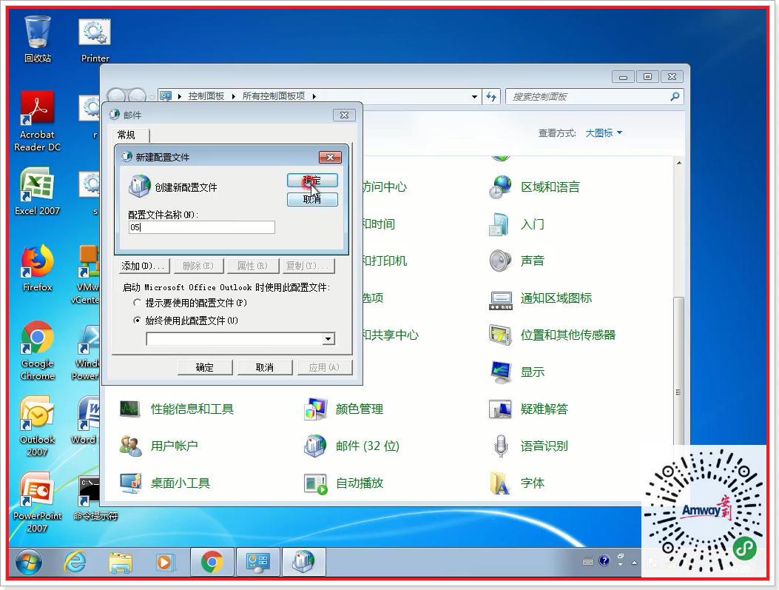The height and width of the screenshot is (590, 779).
Task: Click the 添加 (Add) button
Action: tap(144, 266)
